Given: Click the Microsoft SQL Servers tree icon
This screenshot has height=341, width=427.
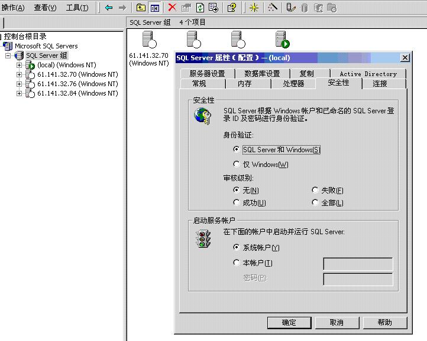Looking at the screenshot, I should [8, 46].
